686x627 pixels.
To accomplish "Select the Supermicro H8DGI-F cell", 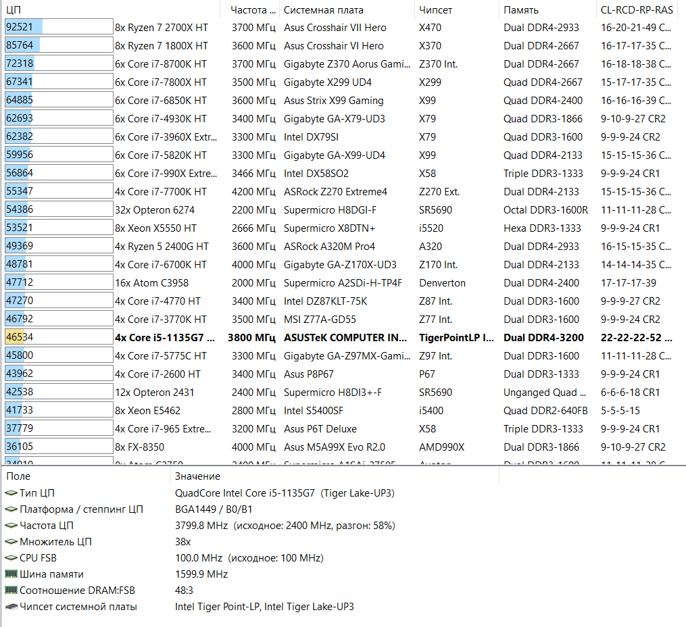I will (330, 210).
